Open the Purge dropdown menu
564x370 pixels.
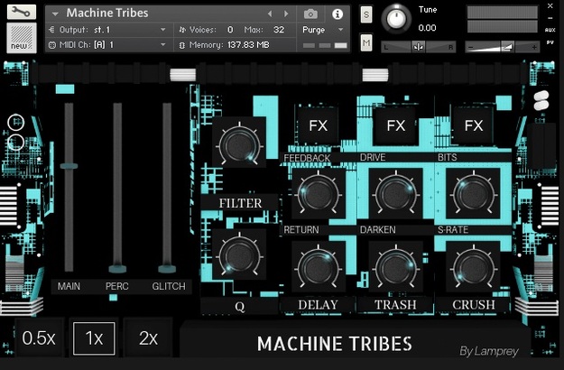(323, 30)
